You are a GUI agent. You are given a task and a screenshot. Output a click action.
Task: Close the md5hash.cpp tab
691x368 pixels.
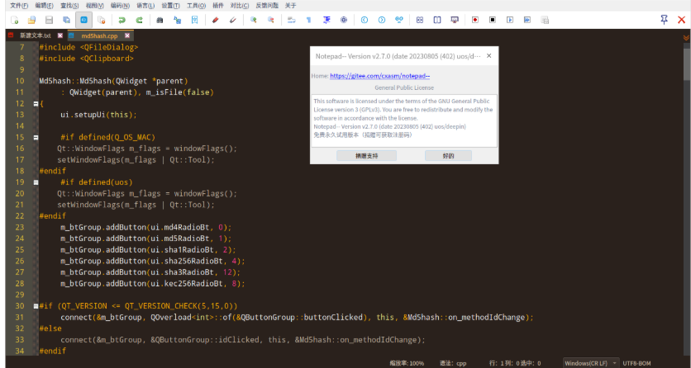[x=127, y=35]
